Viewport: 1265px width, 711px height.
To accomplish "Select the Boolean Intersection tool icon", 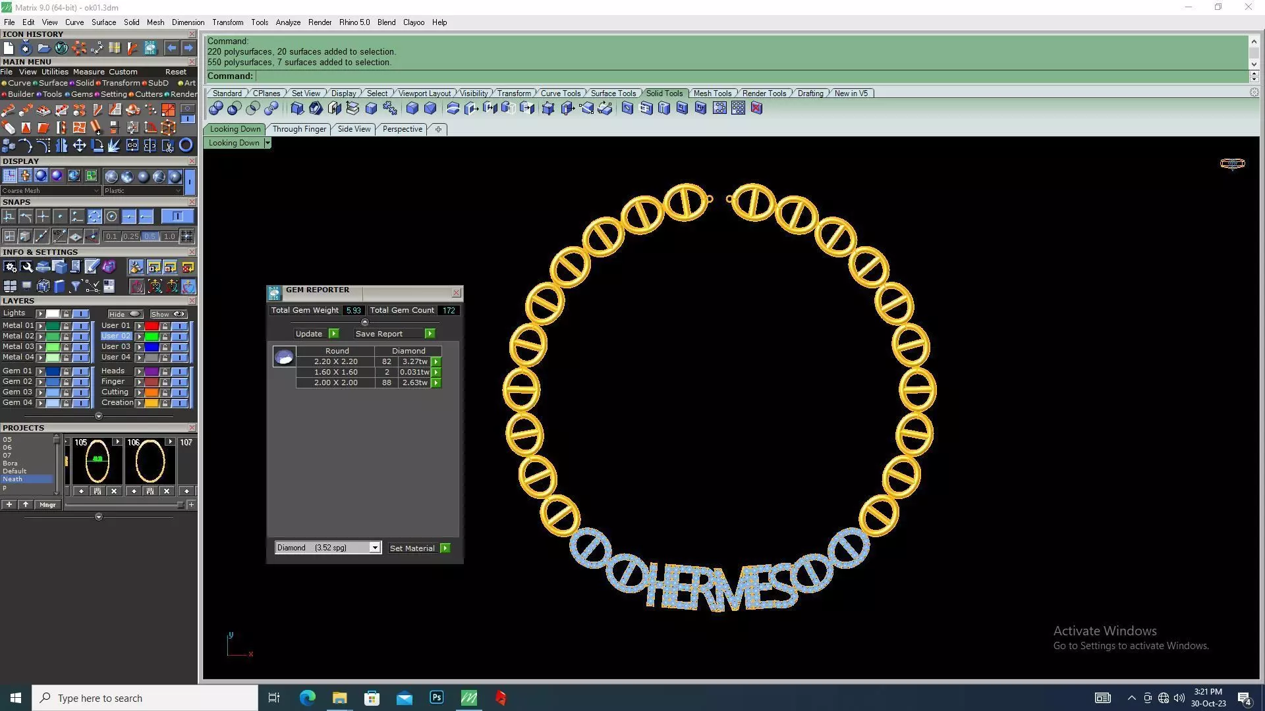I will pyautogui.click(x=253, y=109).
